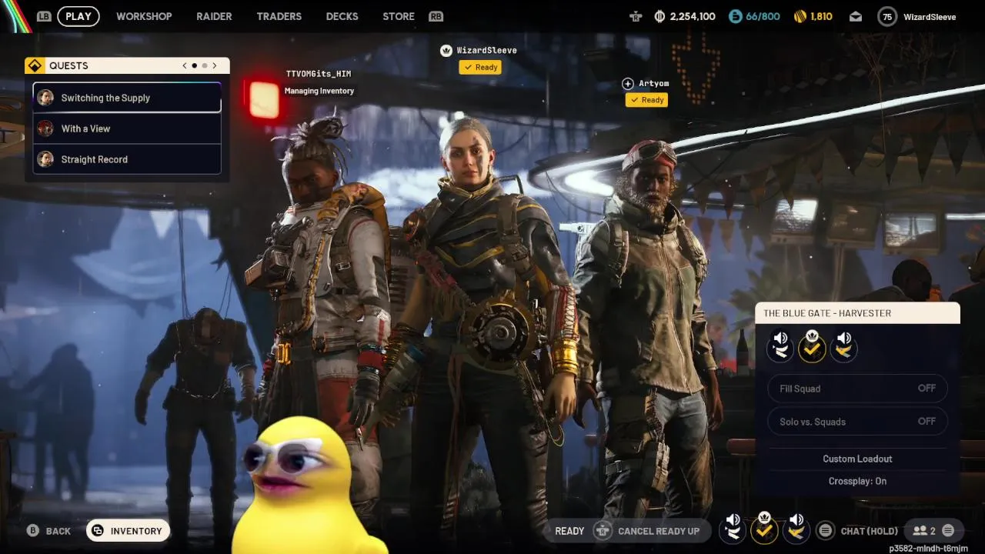Toggle Artyom's Ready status badge
This screenshot has height=554, width=985.
click(646, 100)
